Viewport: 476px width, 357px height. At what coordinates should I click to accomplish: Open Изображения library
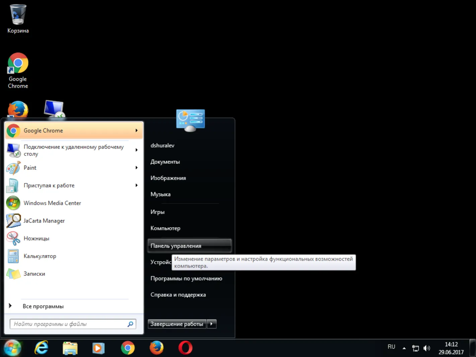tap(189, 178)
